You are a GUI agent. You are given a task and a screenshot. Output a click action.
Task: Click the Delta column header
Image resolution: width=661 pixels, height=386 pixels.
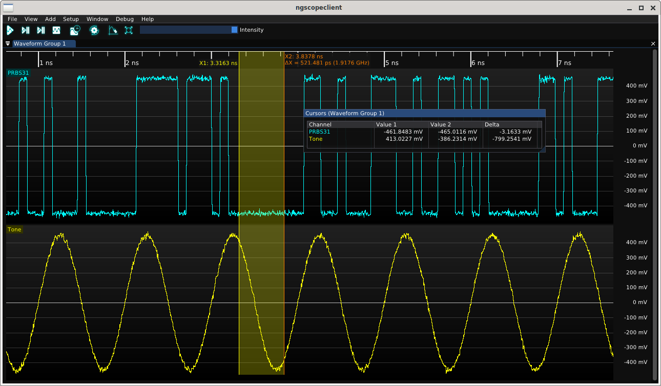510,124
